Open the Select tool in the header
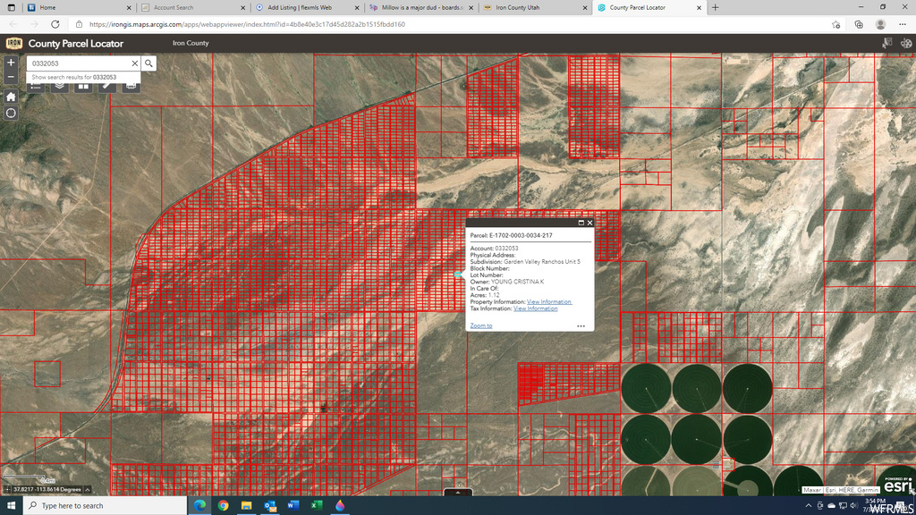This screenshot has width=916, height=515. pos(886,43)
